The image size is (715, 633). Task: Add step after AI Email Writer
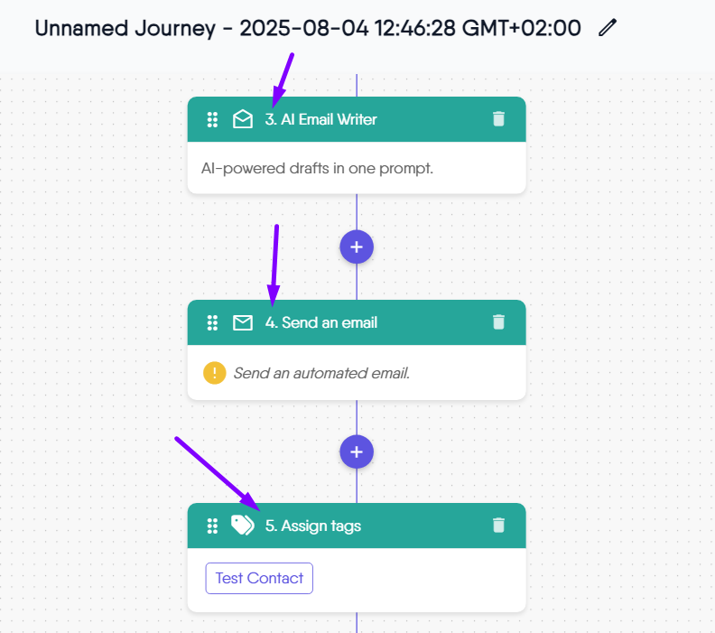(x=357, y=247)
